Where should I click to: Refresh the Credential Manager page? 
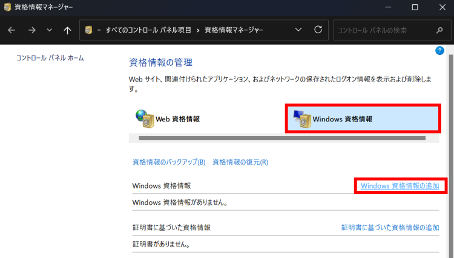[x=318, y=30]
